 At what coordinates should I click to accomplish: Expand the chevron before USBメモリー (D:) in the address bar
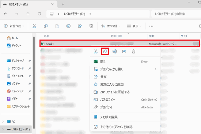point(58,14)
